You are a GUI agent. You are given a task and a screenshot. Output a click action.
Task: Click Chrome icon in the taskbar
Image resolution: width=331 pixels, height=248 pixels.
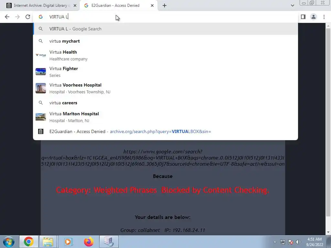(x=29, y=242)
